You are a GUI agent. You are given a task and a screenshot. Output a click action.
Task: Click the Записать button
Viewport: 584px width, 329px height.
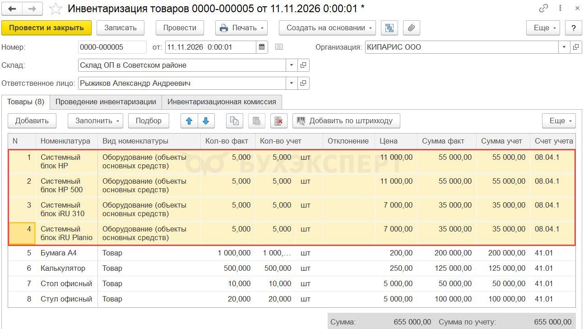click(x=120, y=28)
